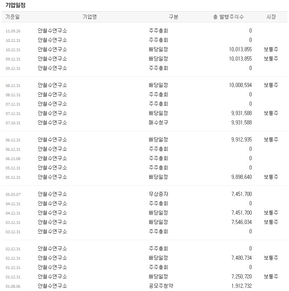289x291 pixels.
Task: Open 안철수연구소 link in the 11.09.26 row
Action: tap(52, 31)
